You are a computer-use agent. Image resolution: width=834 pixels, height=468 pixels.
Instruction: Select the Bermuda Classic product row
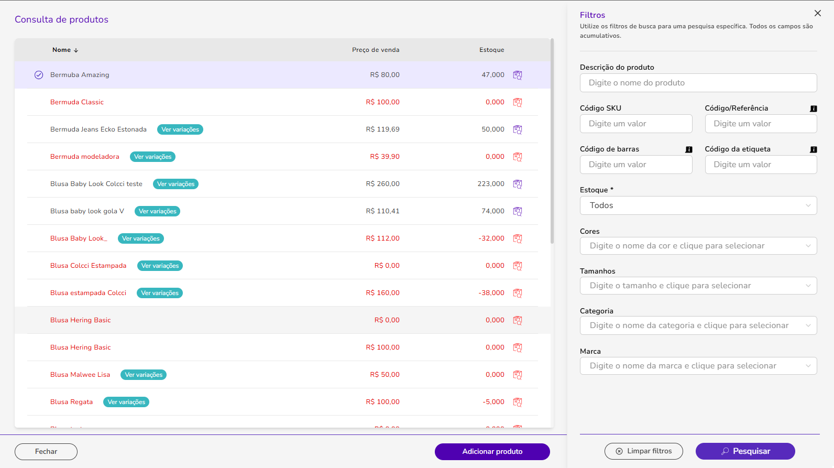pyautogui.click(x=283, y=102)
